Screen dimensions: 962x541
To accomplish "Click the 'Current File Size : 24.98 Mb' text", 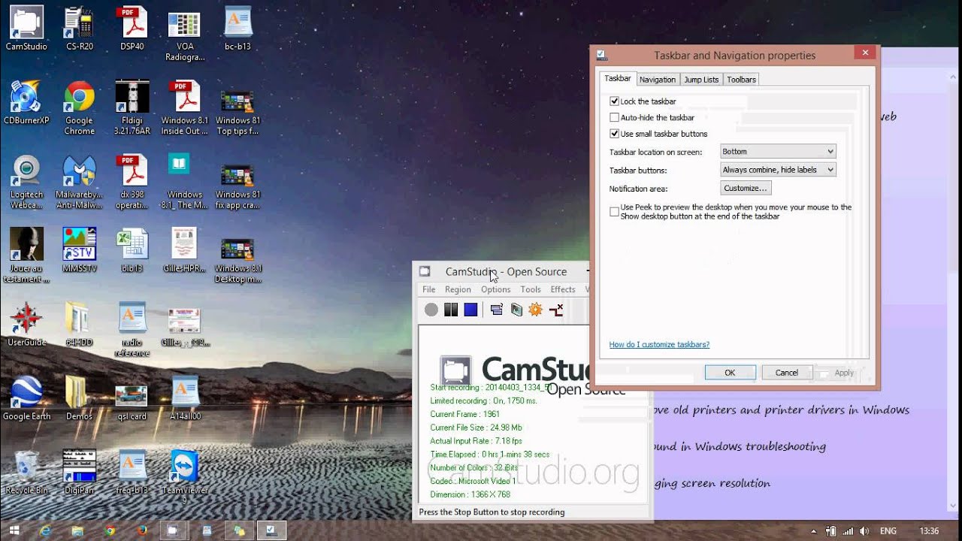I will (x=476, y=428).
